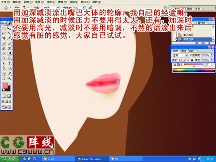The height and width of the screenshot is (162, 216).
Task: Enable the airbrush option in options bar
Action: click(90, 8)
